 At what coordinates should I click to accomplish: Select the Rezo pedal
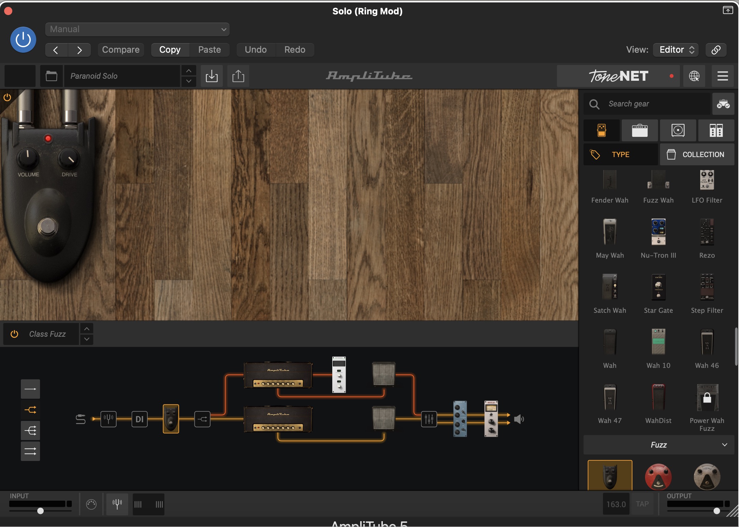coord(707,239)
